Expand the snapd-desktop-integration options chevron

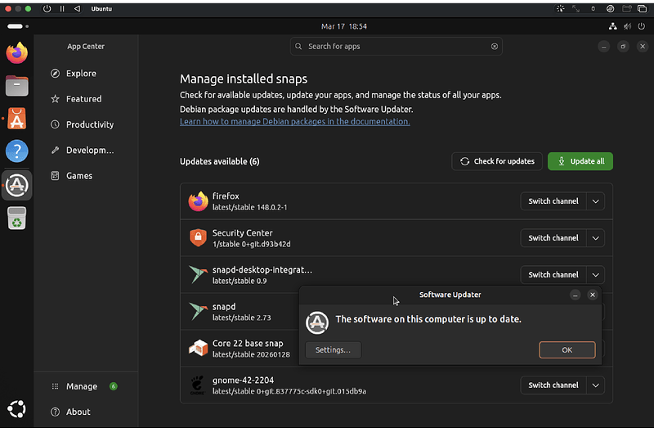coord(596,275)
